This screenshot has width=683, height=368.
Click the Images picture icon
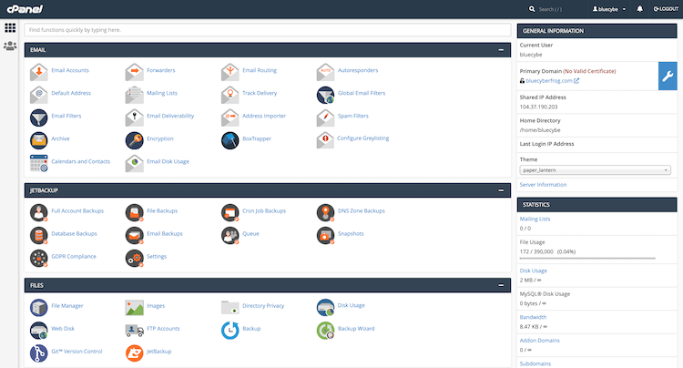coord(134,308)
